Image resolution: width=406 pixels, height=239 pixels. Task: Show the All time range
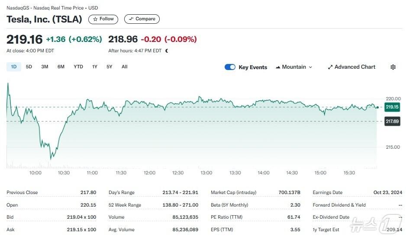point(125,67)
